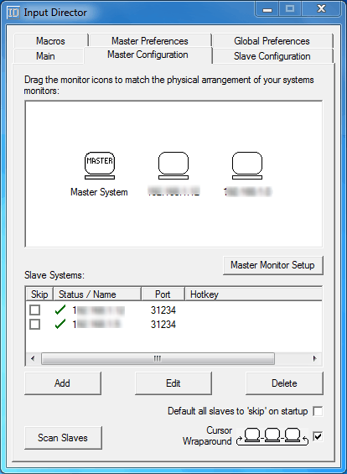Switch to Master Preferences tab
The image size is (347, 474).
tap(150, 41)
